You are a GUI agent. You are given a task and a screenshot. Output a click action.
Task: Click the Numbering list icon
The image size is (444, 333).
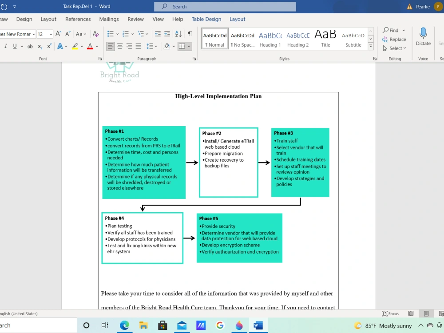(126, 34)
